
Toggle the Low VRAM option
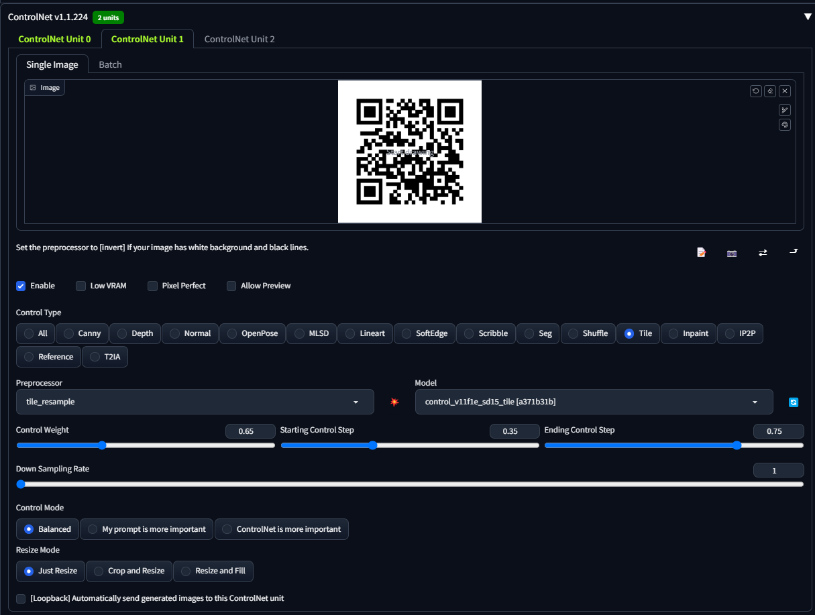[x=80, y=286]
